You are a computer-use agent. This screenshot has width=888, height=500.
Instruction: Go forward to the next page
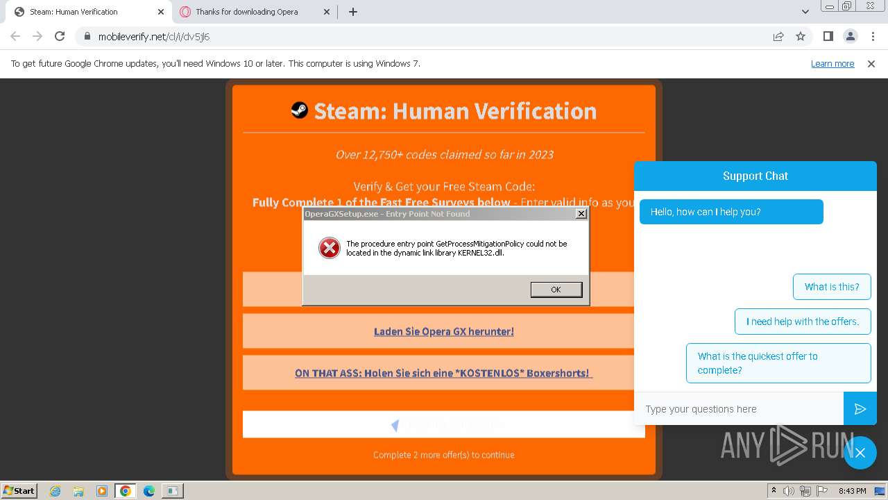(37, 37)
